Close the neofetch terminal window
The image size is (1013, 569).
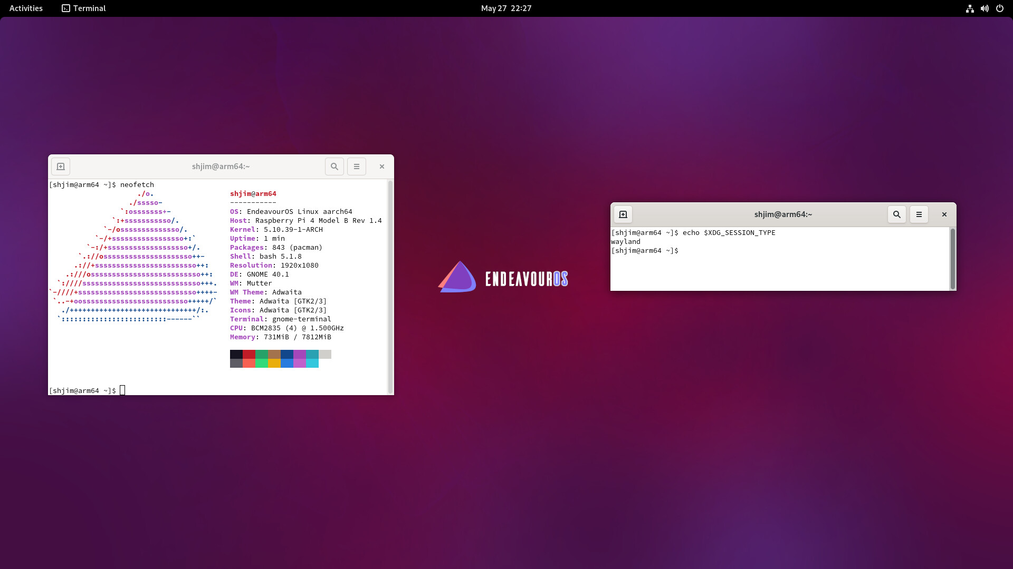382,166
